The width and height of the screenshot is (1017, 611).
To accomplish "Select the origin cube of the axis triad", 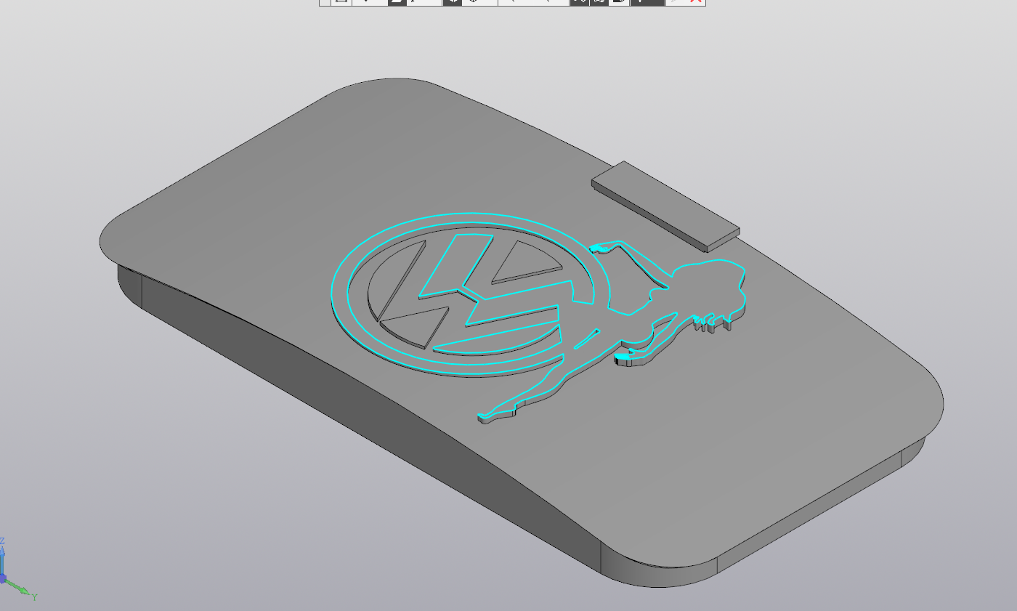I will 3,578.
